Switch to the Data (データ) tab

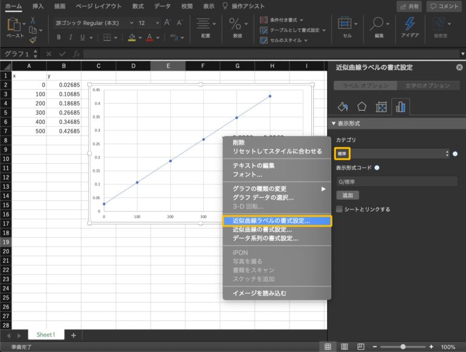point(162,6)
